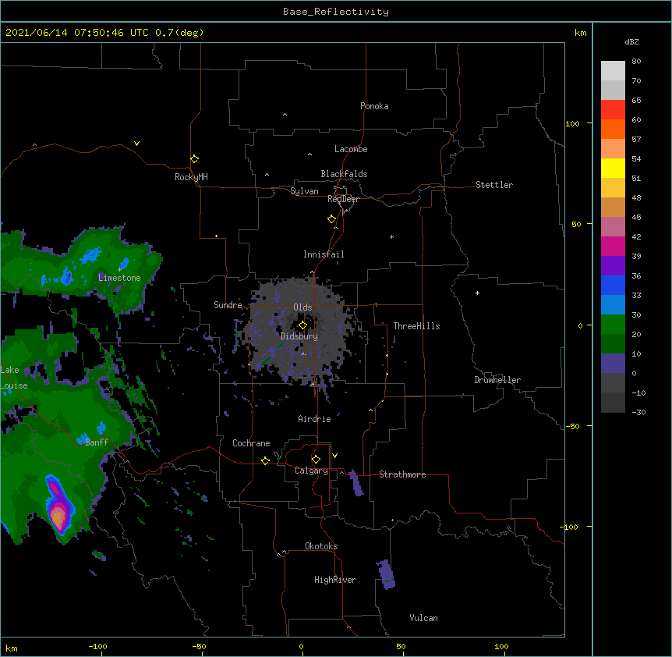Pick the bright green 30-20 dBZ legend swatch
The height and width of the screenshot is (657, 672).
tap(613, 325)
